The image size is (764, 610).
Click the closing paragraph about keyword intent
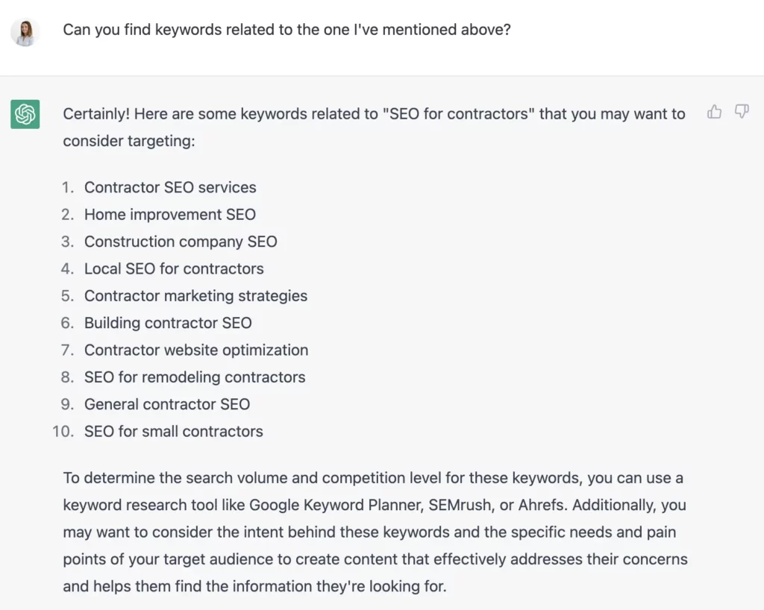click(x=373, y=532)
